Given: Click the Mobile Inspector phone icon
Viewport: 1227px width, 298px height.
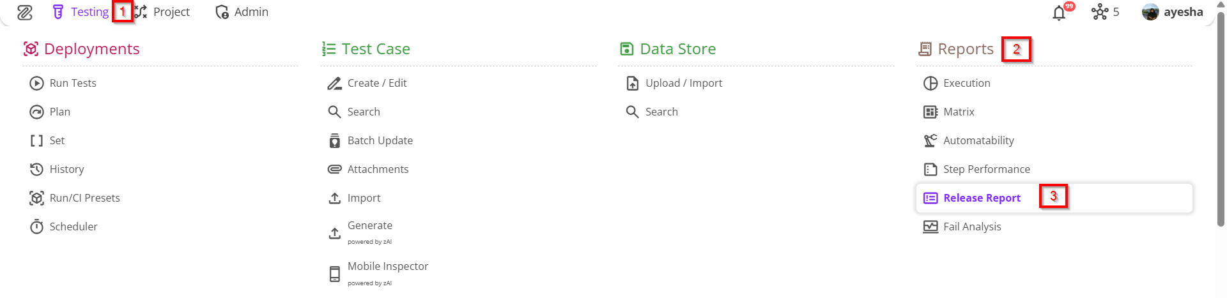Looking at the screenshot, I should pos(334,274).
